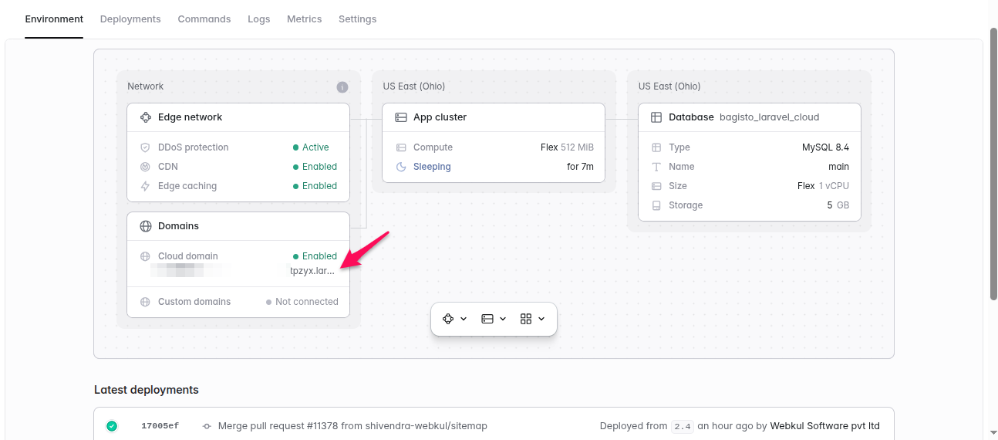Click the Edge network icon

click(x=145, y=117)
